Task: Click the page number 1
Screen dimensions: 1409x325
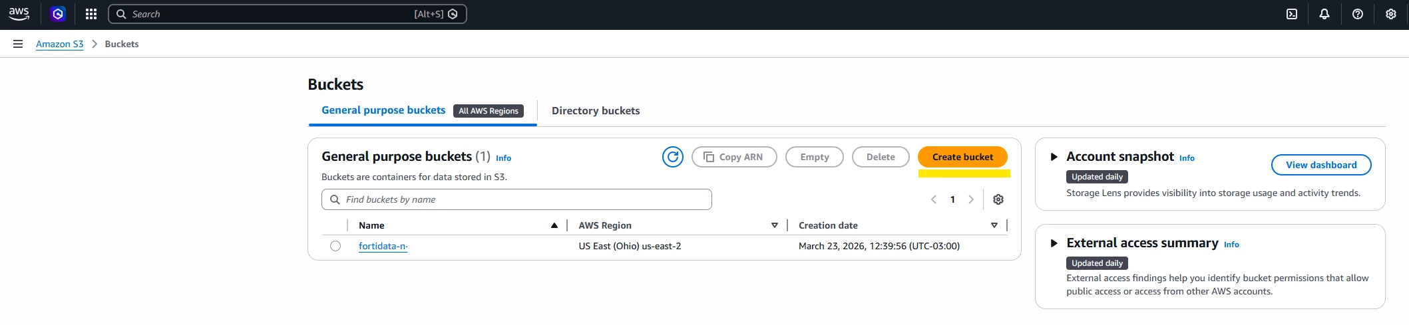Action: [952, 199]
